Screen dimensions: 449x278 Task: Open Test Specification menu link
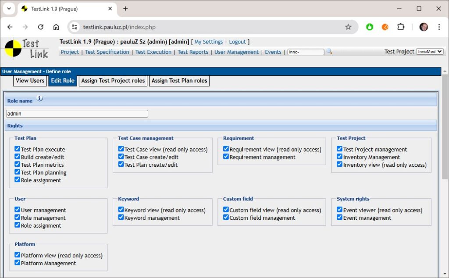[107, 52]
